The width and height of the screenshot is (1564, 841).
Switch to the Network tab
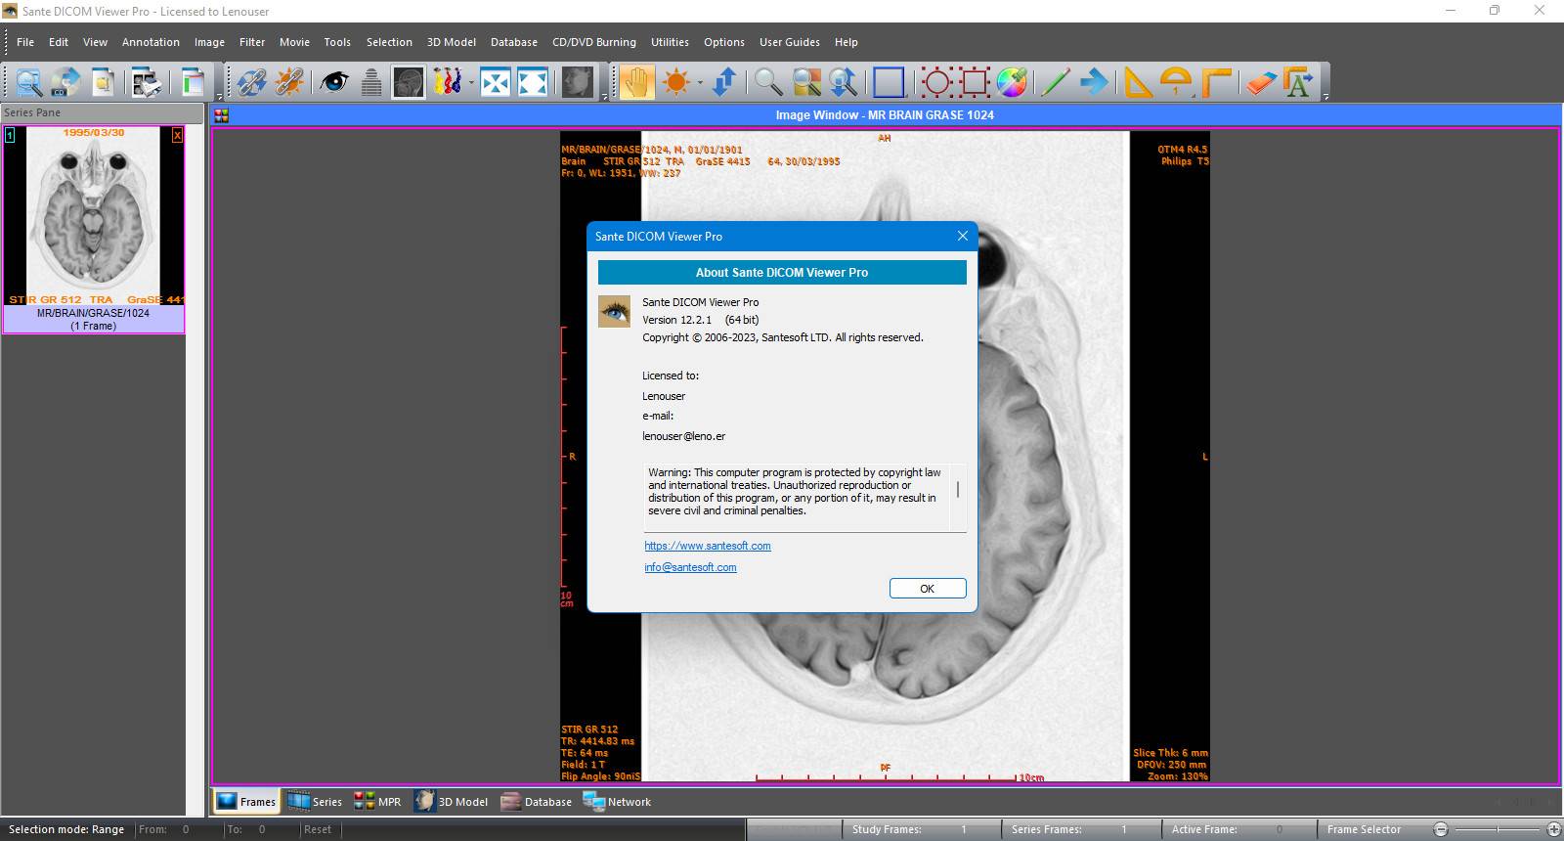[617, 802]
